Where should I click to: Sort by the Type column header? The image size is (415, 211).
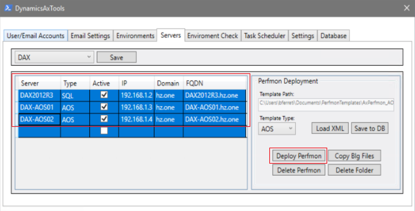point(75,83)
